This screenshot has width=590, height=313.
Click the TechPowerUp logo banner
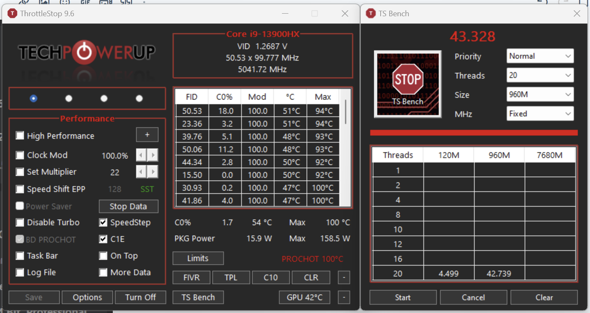[x=87, y=53]
